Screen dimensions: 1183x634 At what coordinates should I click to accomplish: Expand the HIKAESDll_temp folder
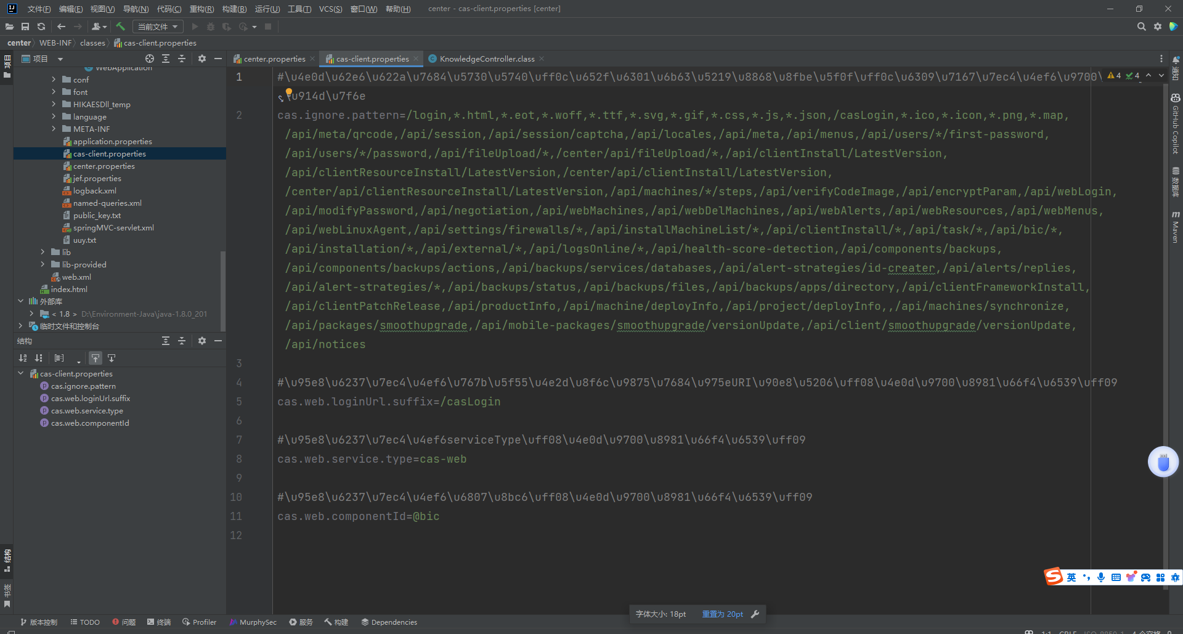click(x=54, y=104)
